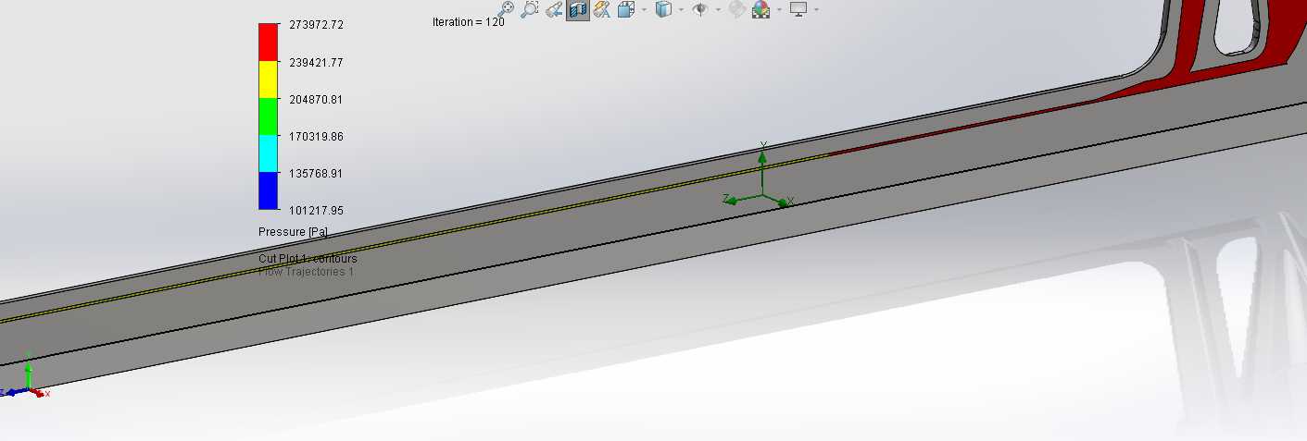Click the legend value 135768.91
The height and width of the screenshot is (441, 1307).
coord(316,173)
